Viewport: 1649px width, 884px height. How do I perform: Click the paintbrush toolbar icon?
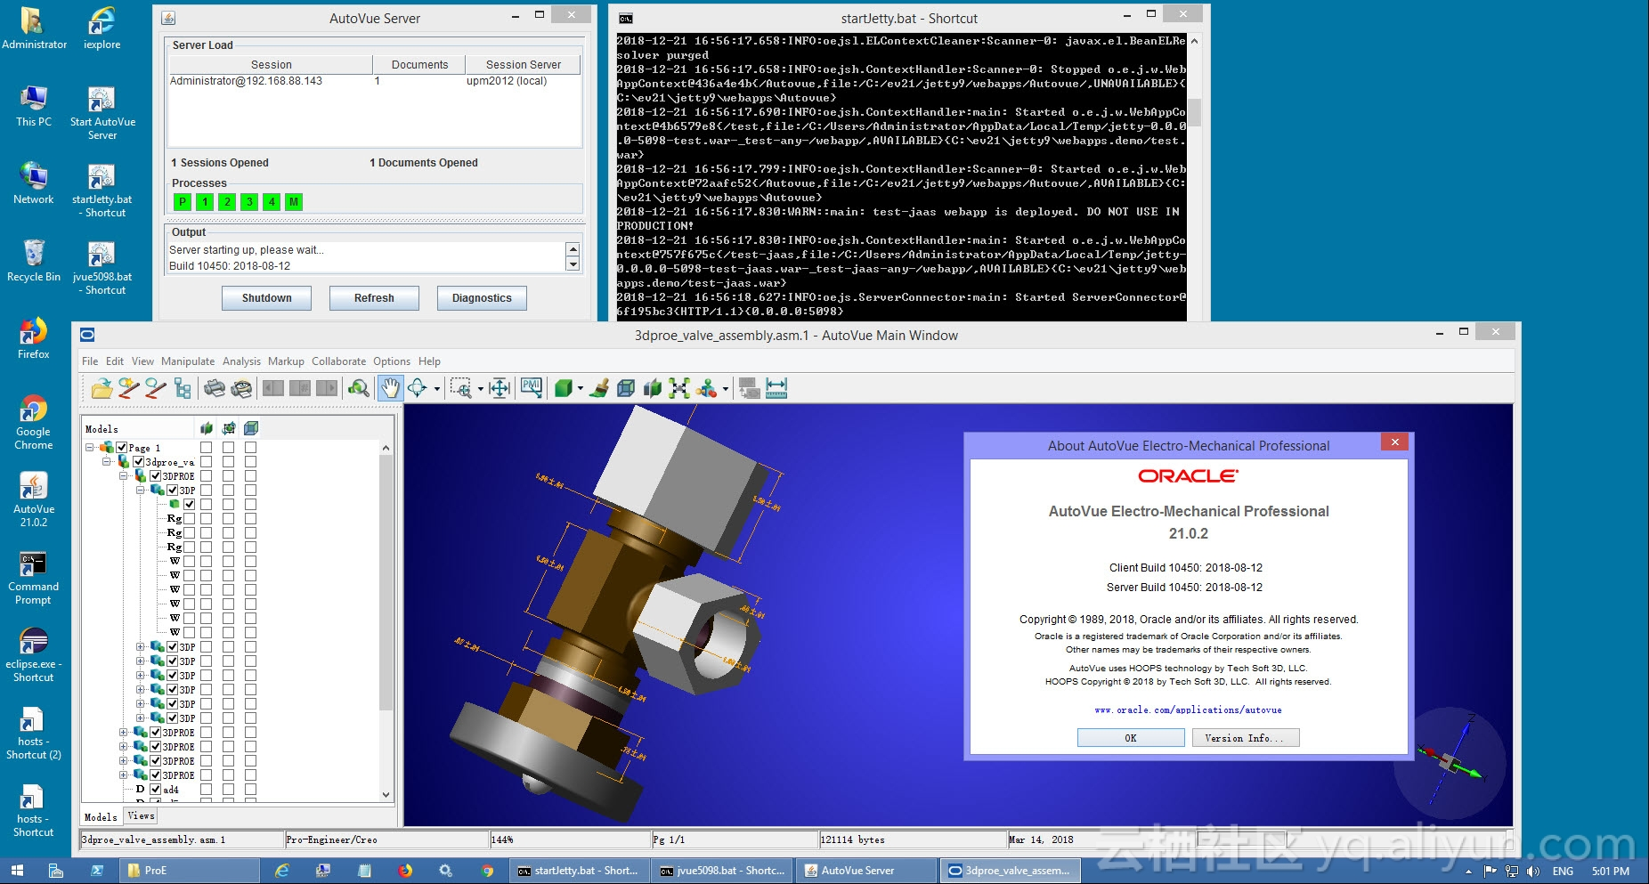pyautogui.click(x=599, y=388)
